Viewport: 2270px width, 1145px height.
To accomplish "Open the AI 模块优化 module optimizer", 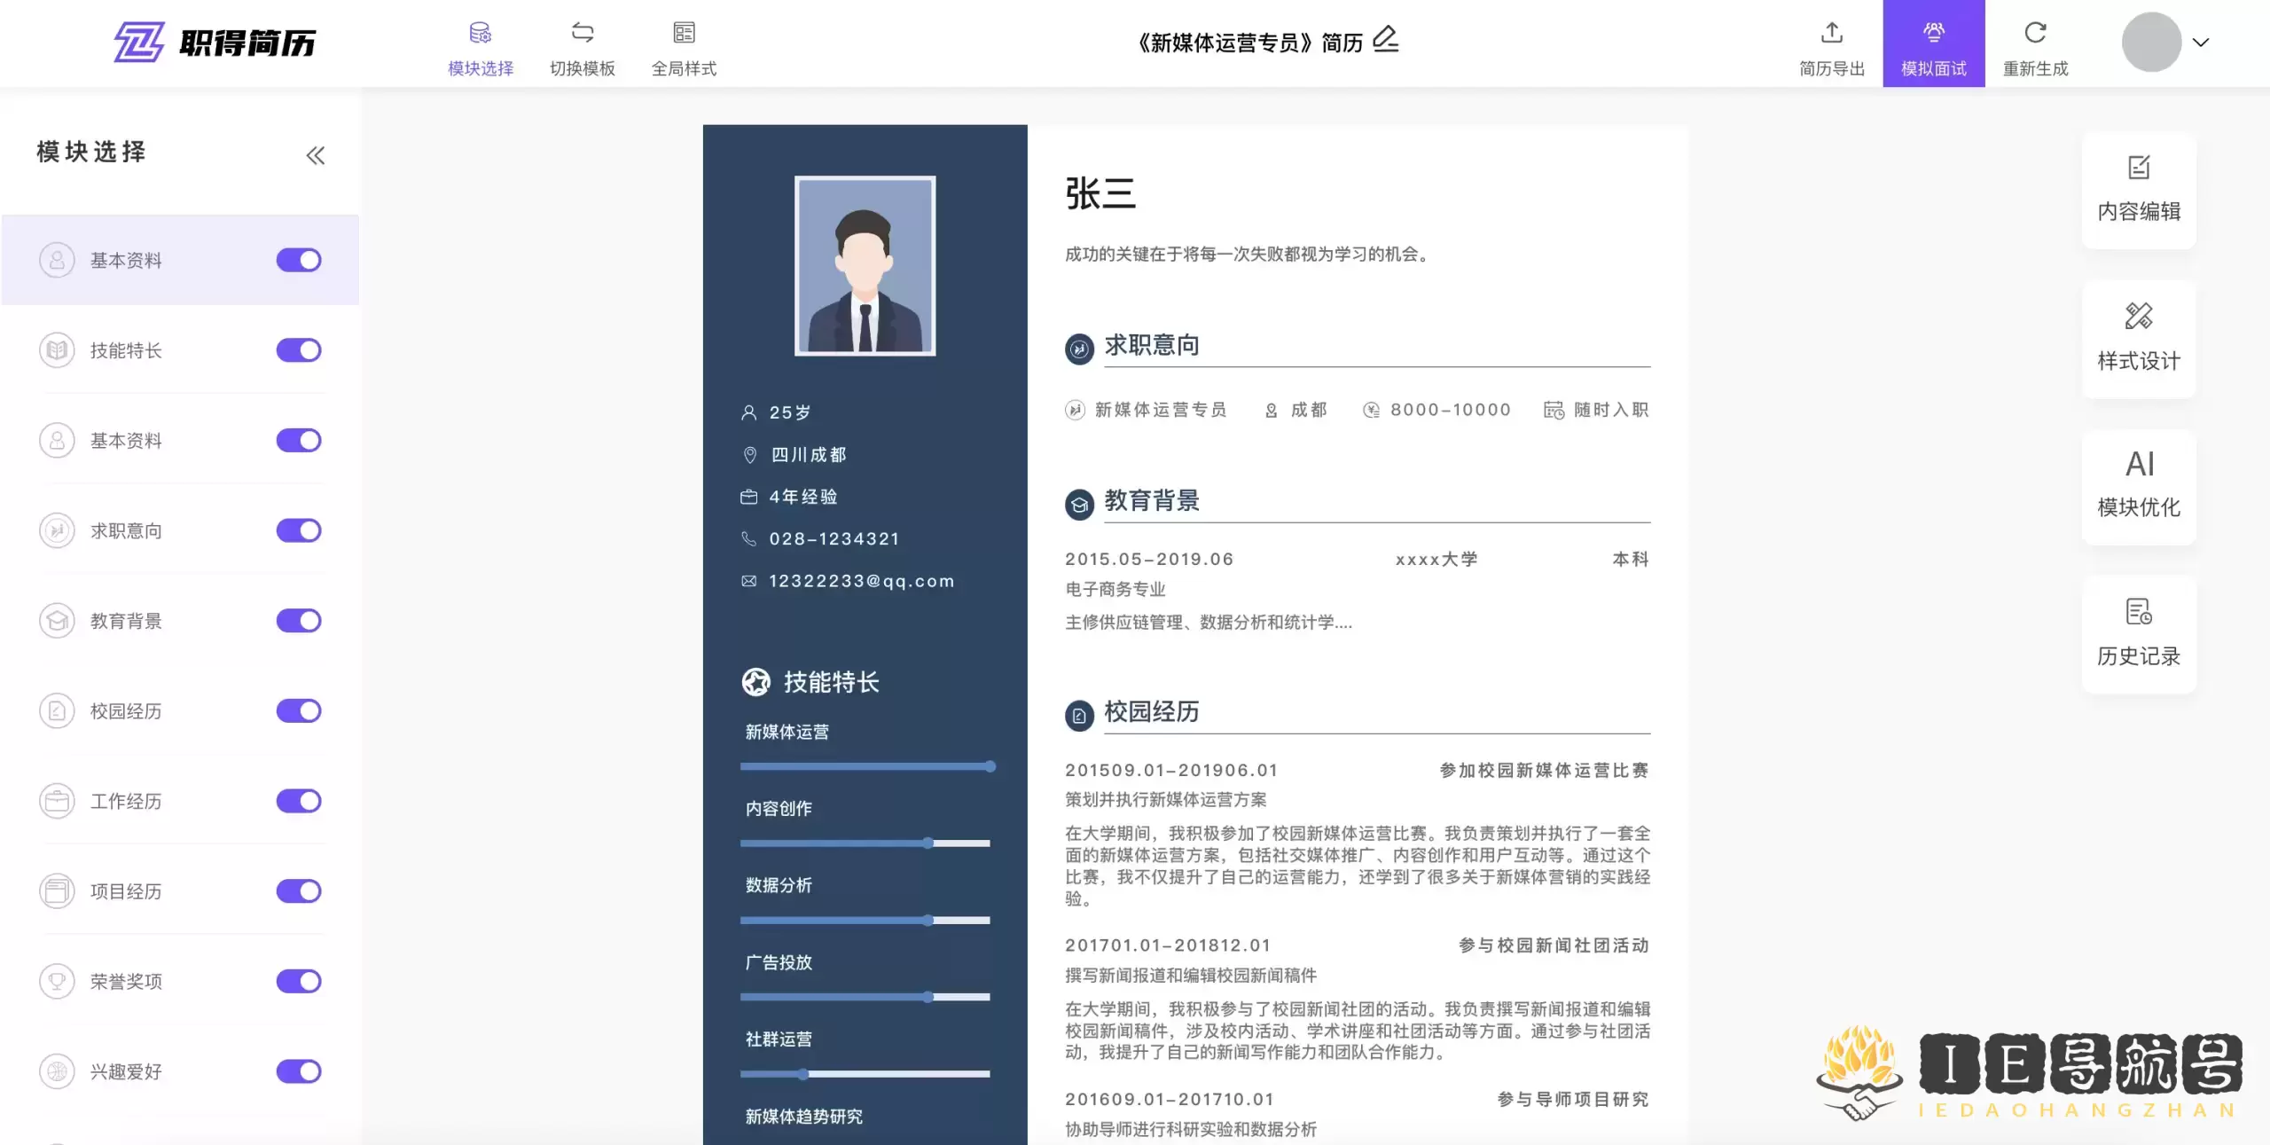I will (2139, 484).
